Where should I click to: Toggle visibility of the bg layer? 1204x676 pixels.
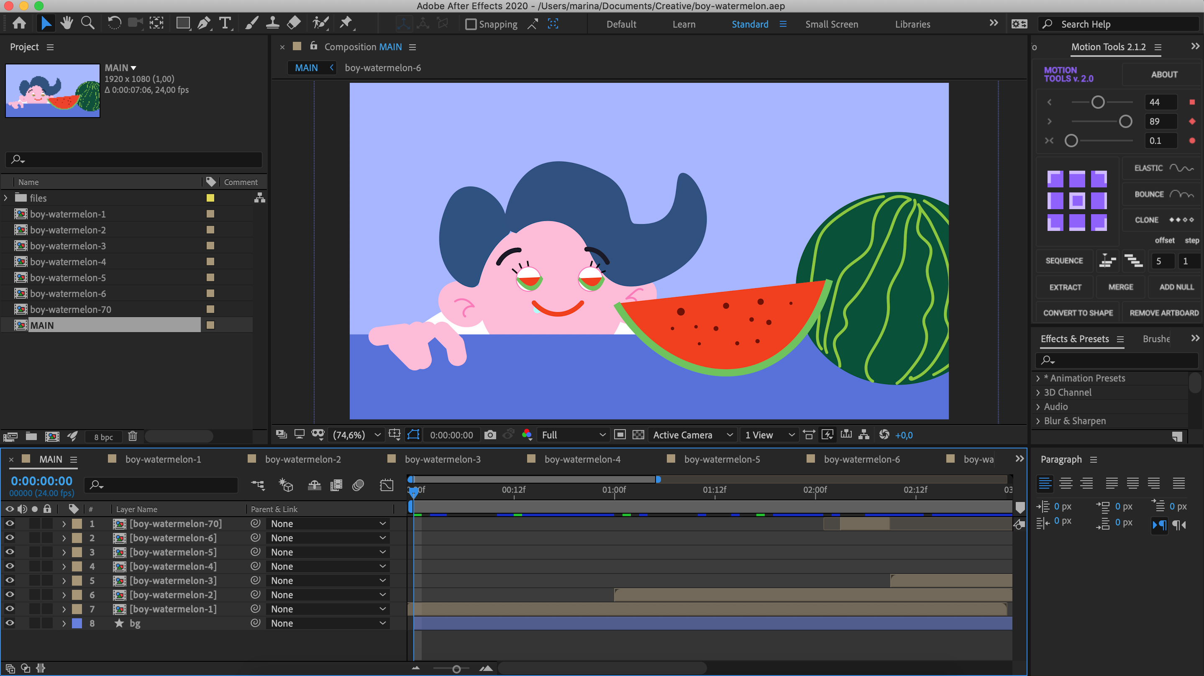pos(9,623)
